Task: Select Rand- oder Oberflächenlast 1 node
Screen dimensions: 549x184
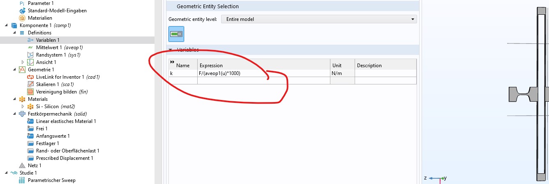Action: 67,151
